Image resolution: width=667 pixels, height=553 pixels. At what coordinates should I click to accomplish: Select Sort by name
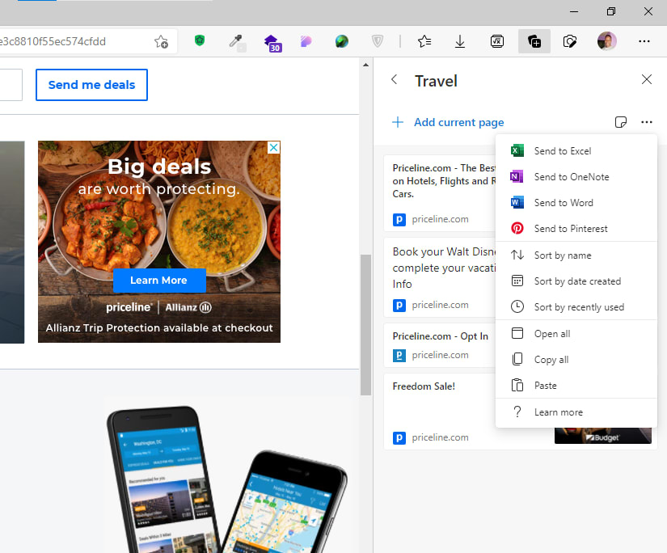[x=576, y=255]
